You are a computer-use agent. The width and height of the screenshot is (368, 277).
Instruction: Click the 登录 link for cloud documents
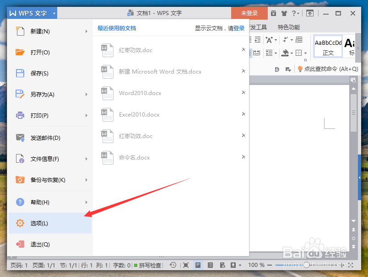click(239, 28)
